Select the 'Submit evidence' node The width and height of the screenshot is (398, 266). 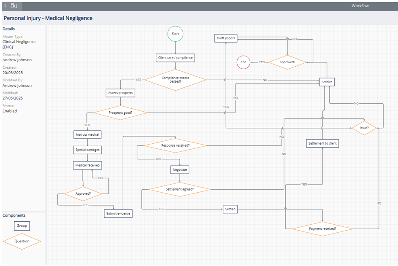pos(118,214)
